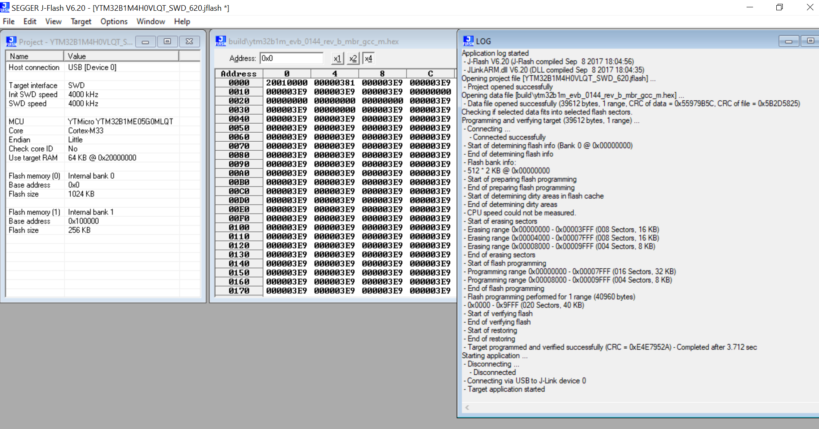Select the Host connection row
This screenshot has height=429, width=819.
click(103, 67)
